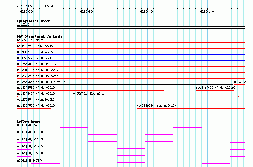Click the short red bar under nsv3372491

tap(240, 84)
